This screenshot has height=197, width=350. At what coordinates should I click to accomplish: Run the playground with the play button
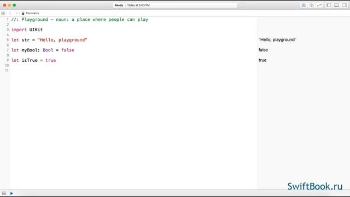tap(11, 193)
